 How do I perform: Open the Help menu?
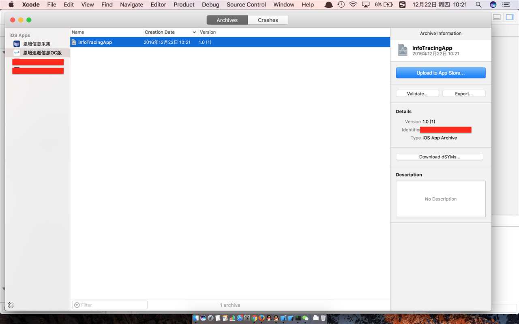click(308, 4)
